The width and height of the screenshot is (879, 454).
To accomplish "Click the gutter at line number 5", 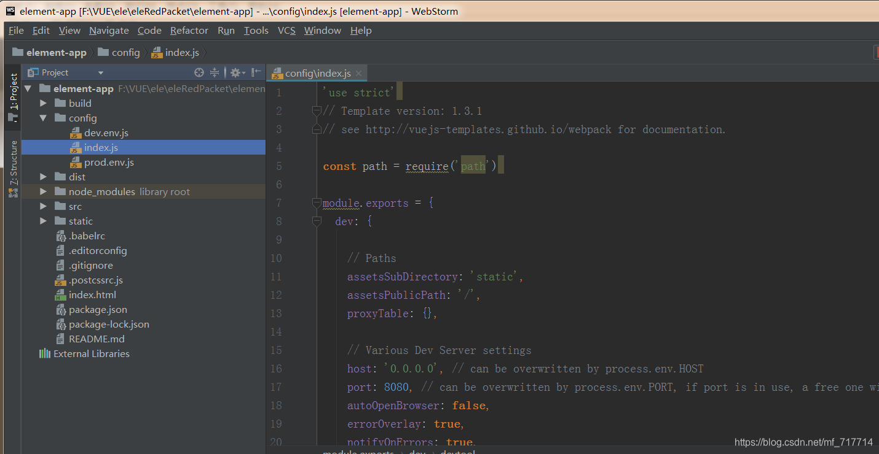I will (x=278, y=166).
